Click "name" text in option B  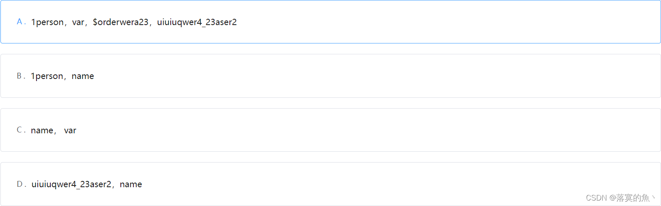(x=83, y=76)
